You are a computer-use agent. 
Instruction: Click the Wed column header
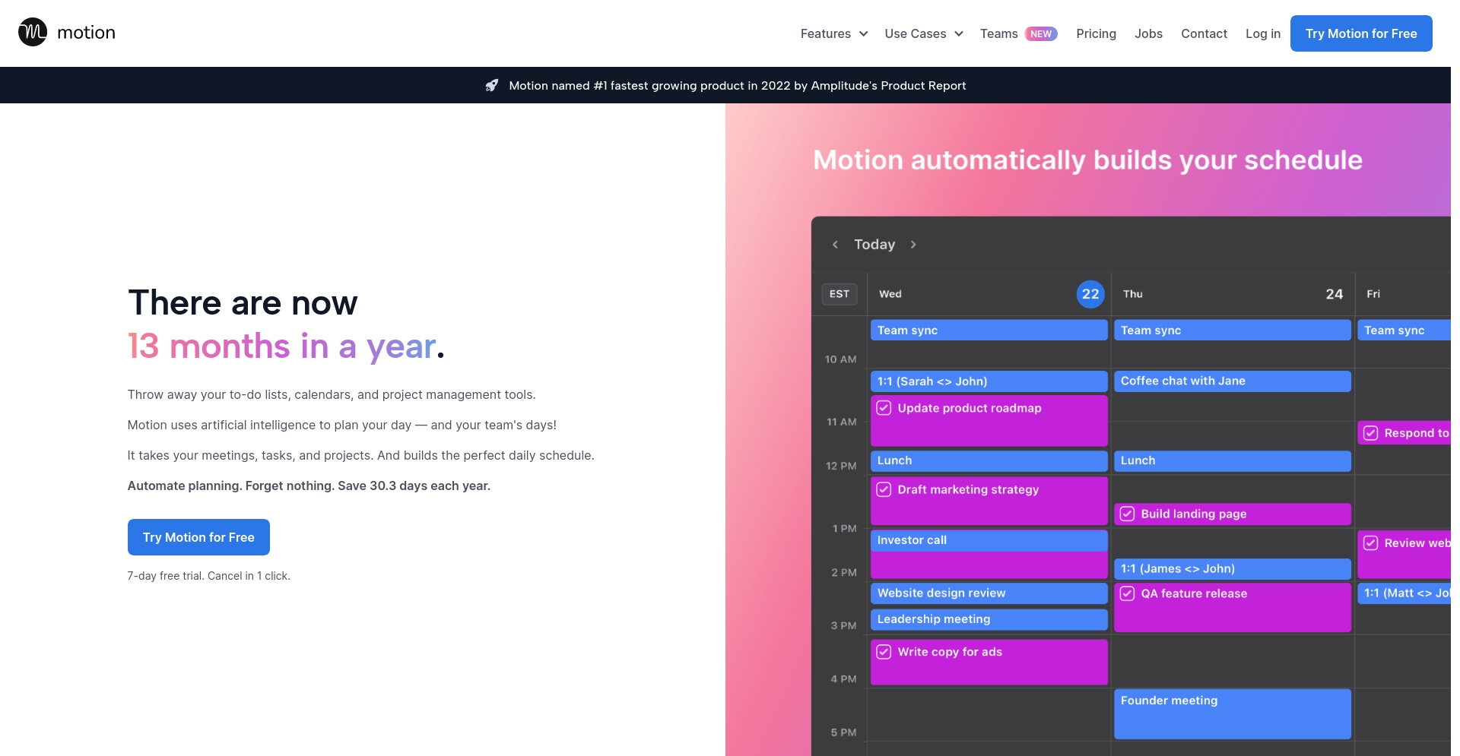890,294
